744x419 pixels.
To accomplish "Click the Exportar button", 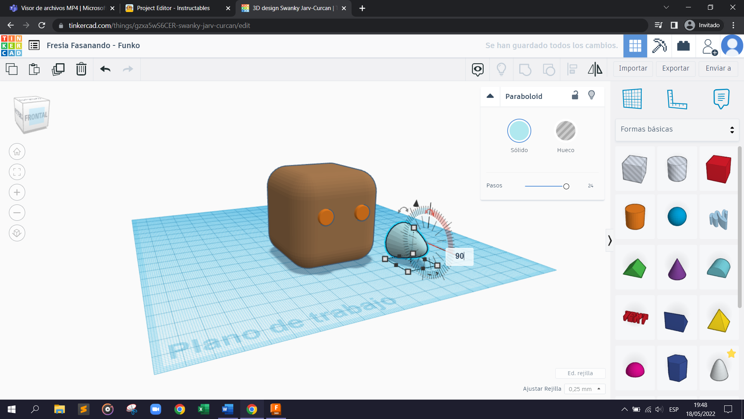I will pos(675,69).
